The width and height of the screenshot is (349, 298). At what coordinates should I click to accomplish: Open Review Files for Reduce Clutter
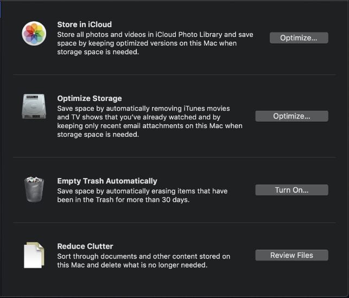tap(291, 255)
